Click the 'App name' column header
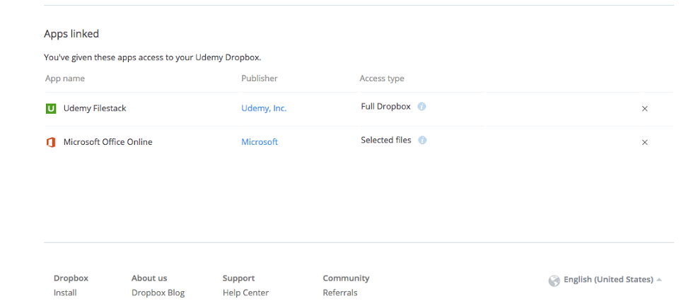Image resolution: width=681 pixels, height=301 pixels. [x=65, y=78]
